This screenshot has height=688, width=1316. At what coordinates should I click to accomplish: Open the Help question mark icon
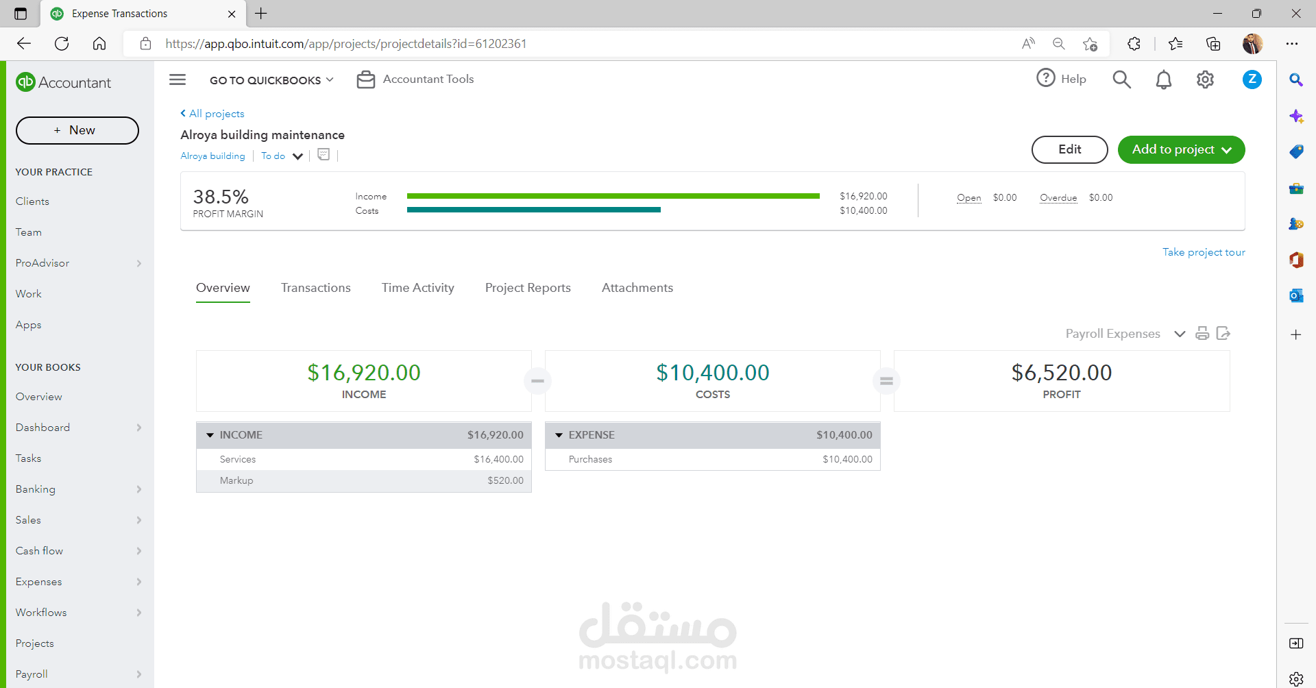(x=1045, y=78)
